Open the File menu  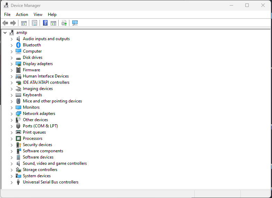coord(7,15)
